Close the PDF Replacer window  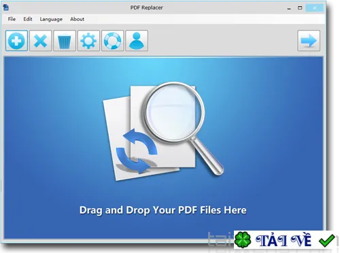314,8
